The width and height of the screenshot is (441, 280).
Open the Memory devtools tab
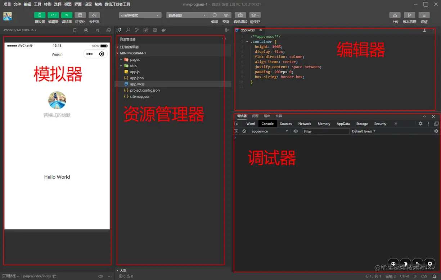324,124
